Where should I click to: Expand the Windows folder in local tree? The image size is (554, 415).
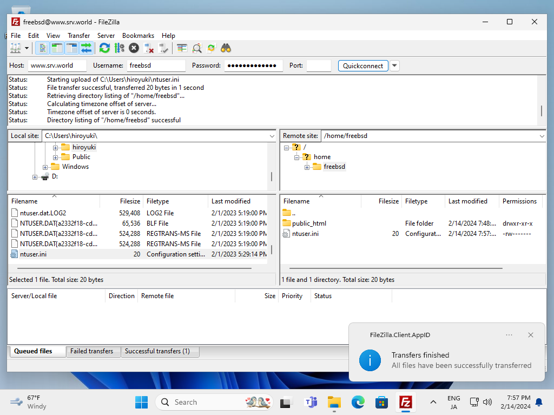tap(45, 167)
